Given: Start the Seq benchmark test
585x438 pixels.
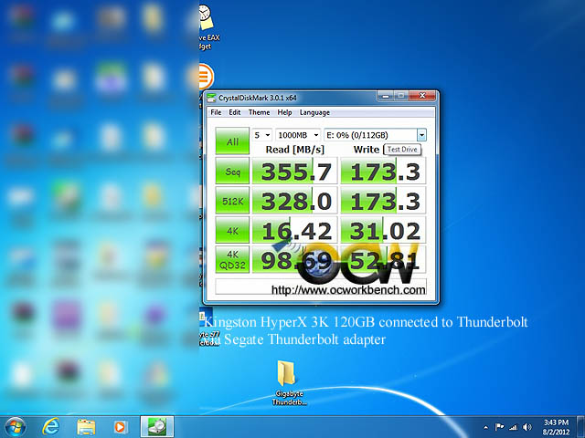Looking at the screenshot, I should point(232,171).
